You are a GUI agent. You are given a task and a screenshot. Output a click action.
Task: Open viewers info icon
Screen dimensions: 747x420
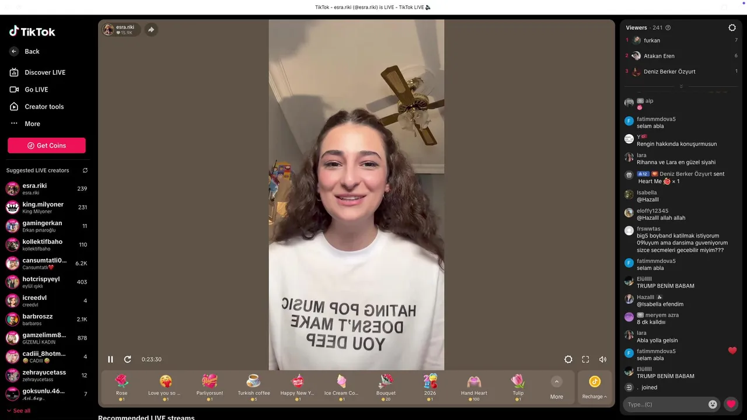[668, 27]
